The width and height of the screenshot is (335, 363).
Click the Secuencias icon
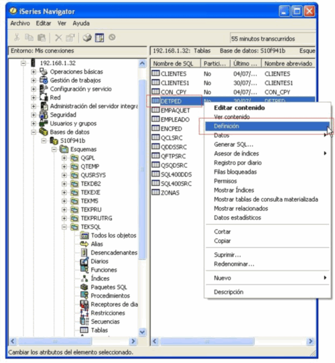tap(84, 321)
